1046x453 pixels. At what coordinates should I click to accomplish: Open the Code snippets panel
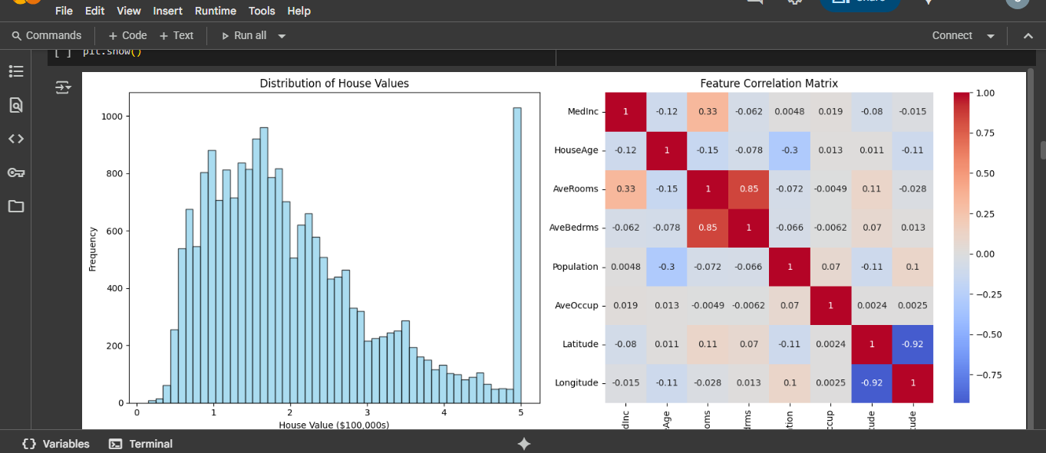(16, 139)
